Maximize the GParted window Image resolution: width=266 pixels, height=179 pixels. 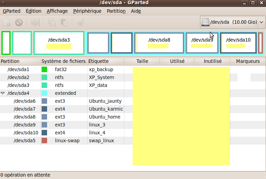click(253, 3)
